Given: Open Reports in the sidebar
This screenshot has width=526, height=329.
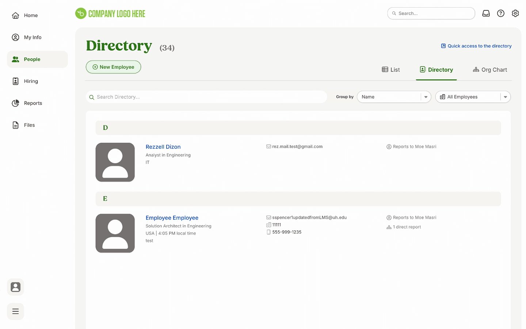Looking at the screenshot, I should click(x=33, y=103).
